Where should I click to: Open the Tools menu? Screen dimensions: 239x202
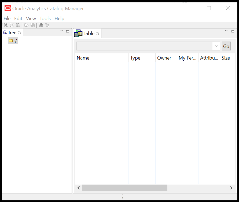click(x=45, y=19)
